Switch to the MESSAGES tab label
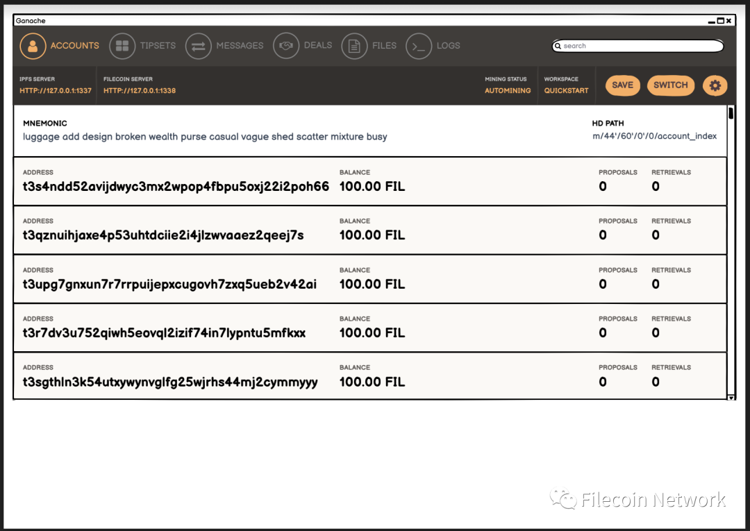The width and height of the screenshot is (750, 531). click(x=240, y=45)
